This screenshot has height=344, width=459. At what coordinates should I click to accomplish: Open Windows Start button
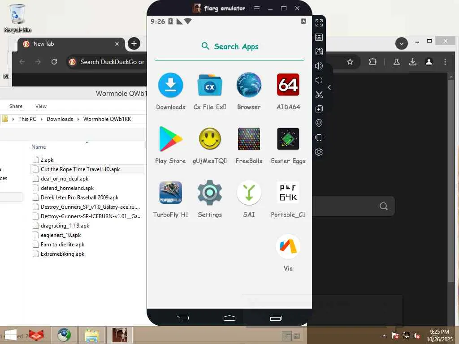11,335
